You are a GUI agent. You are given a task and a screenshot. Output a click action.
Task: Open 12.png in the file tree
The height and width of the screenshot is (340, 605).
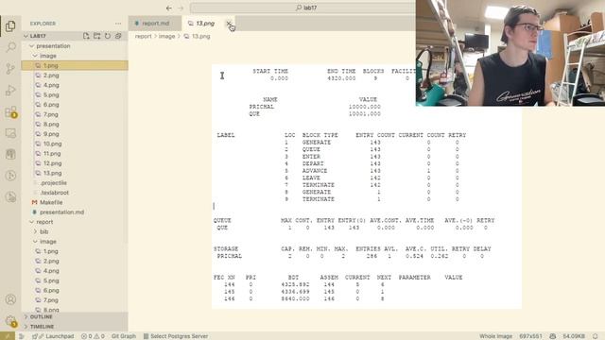[75, 163]
